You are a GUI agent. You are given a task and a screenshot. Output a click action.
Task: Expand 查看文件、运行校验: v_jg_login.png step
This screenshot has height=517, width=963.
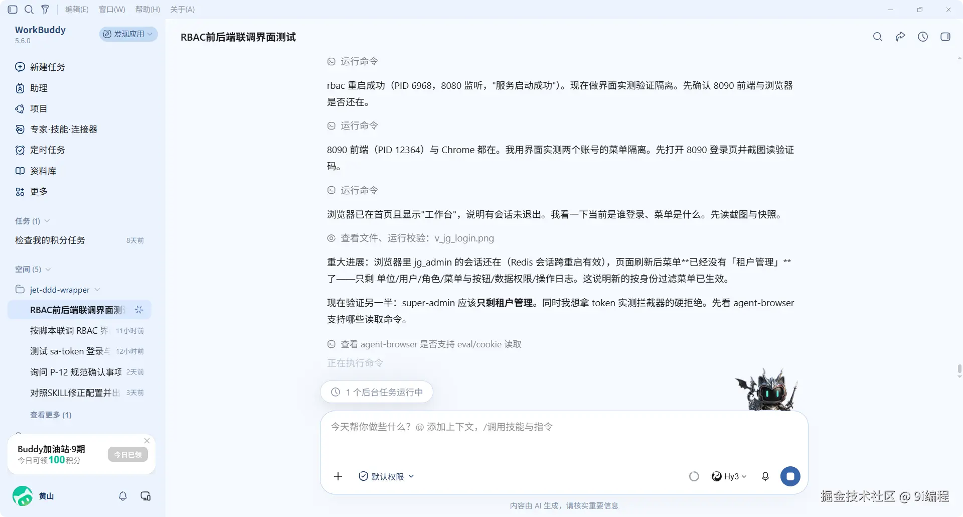coord(410,238)
